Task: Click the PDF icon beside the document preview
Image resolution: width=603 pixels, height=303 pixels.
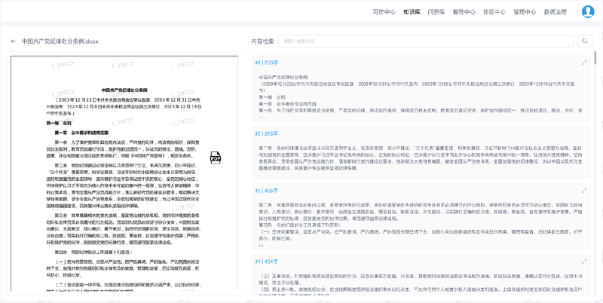Action: coord(216,158)
